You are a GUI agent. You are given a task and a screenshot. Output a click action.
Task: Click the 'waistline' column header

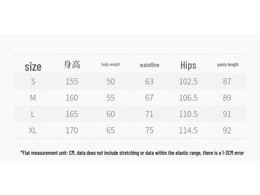[x=149, y=65]
